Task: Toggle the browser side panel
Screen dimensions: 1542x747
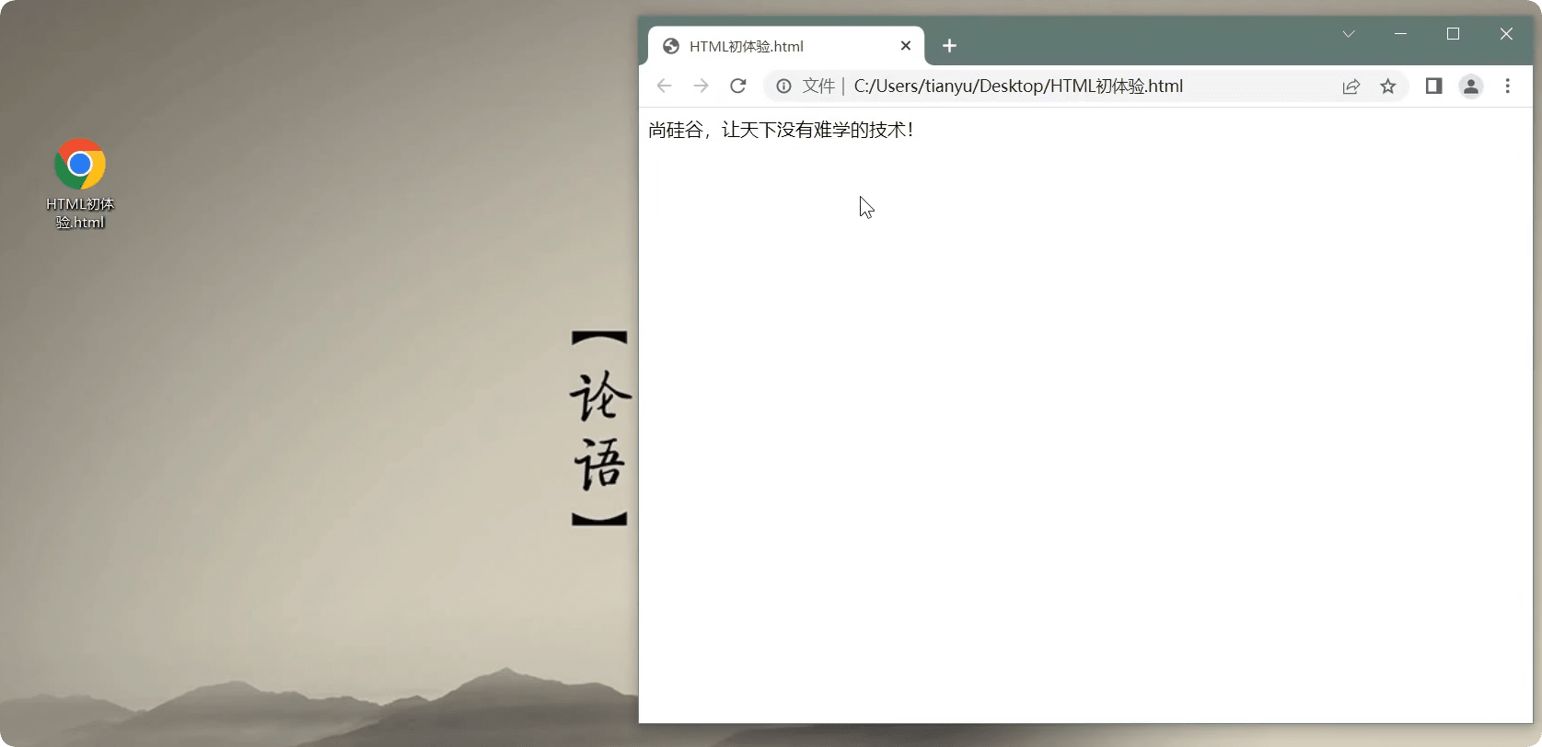Action: 1433,86
